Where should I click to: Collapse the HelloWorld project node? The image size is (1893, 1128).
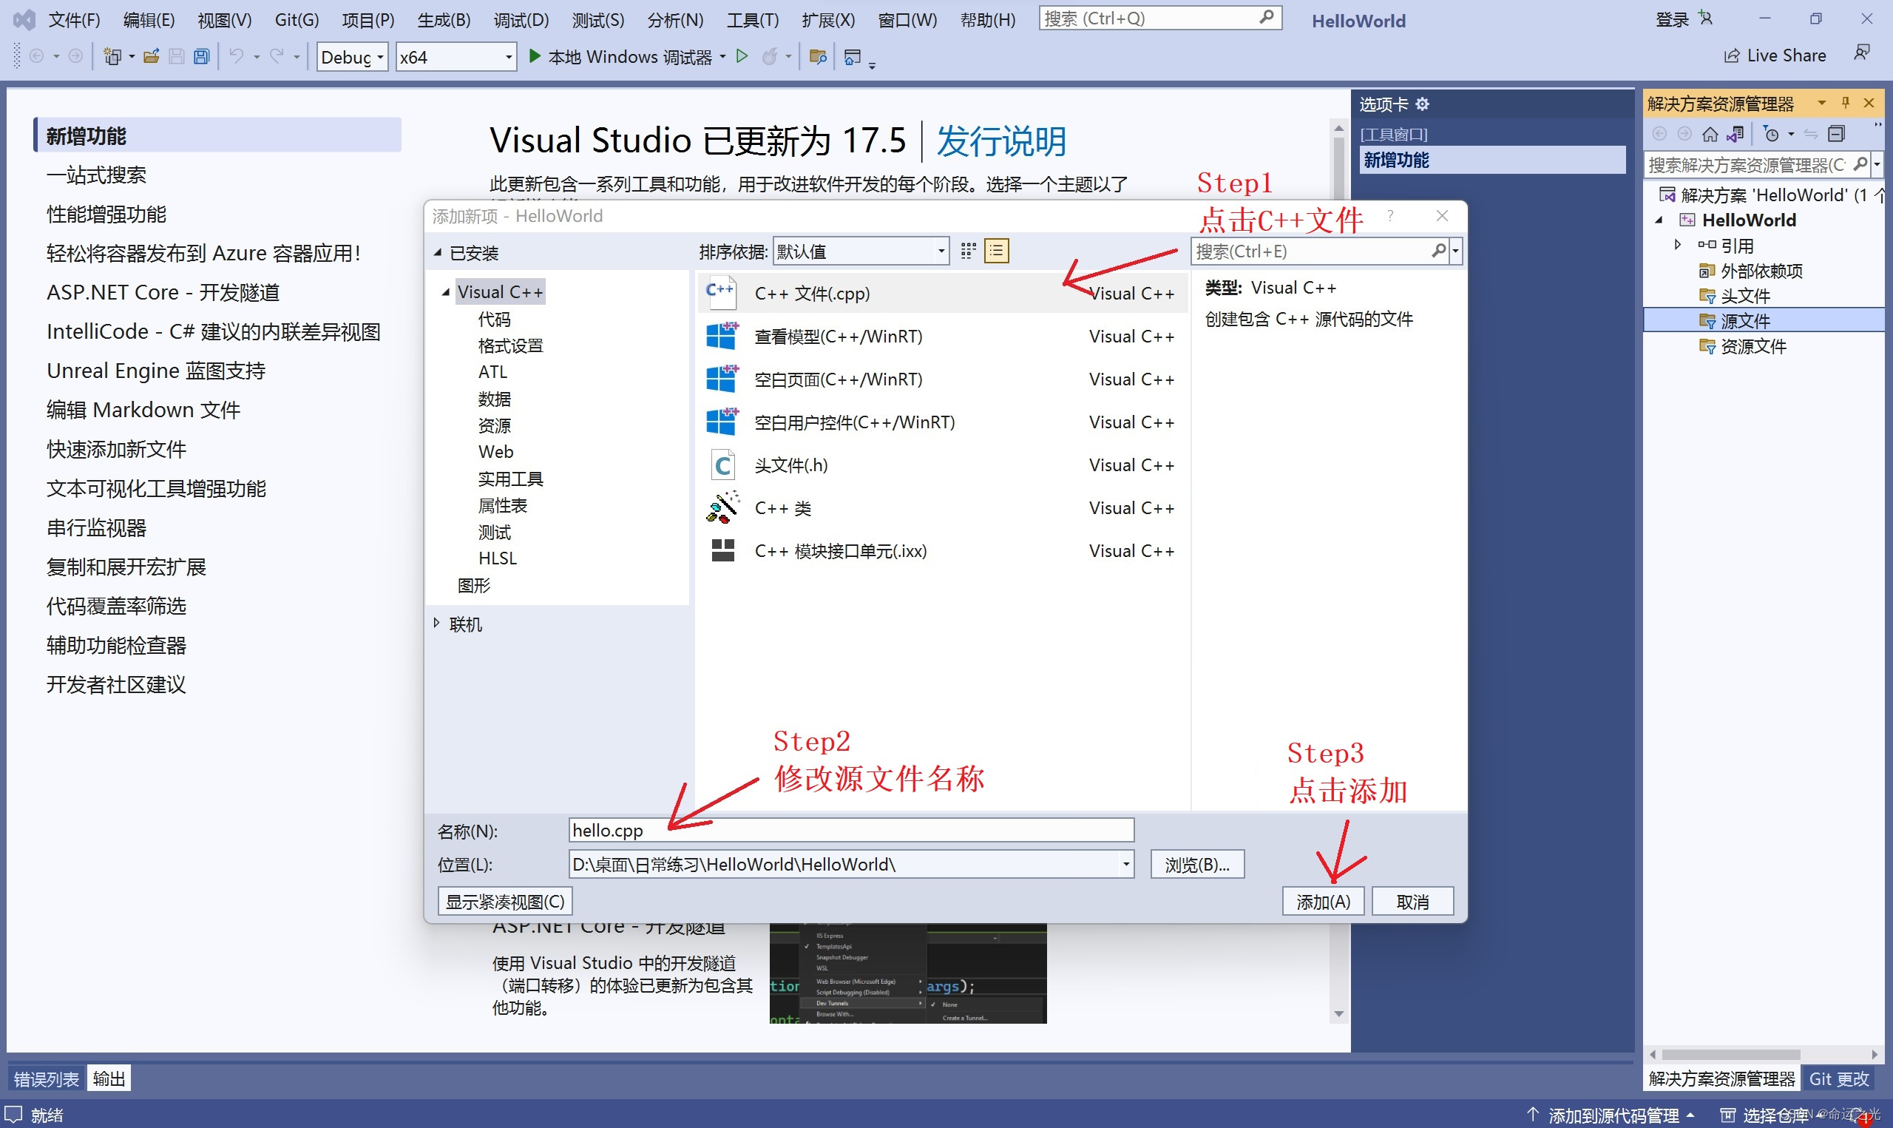tap(1659, 220)
